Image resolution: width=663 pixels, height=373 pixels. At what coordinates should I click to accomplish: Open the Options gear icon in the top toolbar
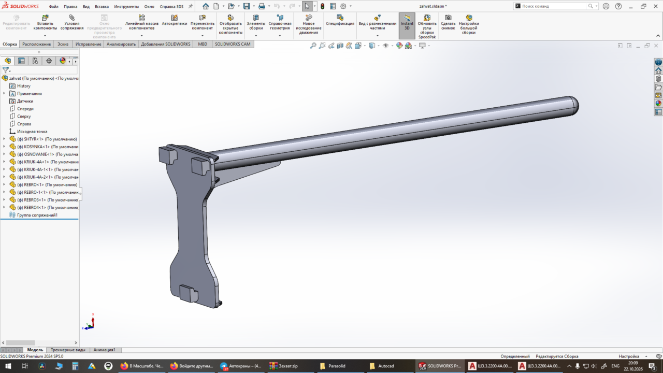(x=343, y=6)
